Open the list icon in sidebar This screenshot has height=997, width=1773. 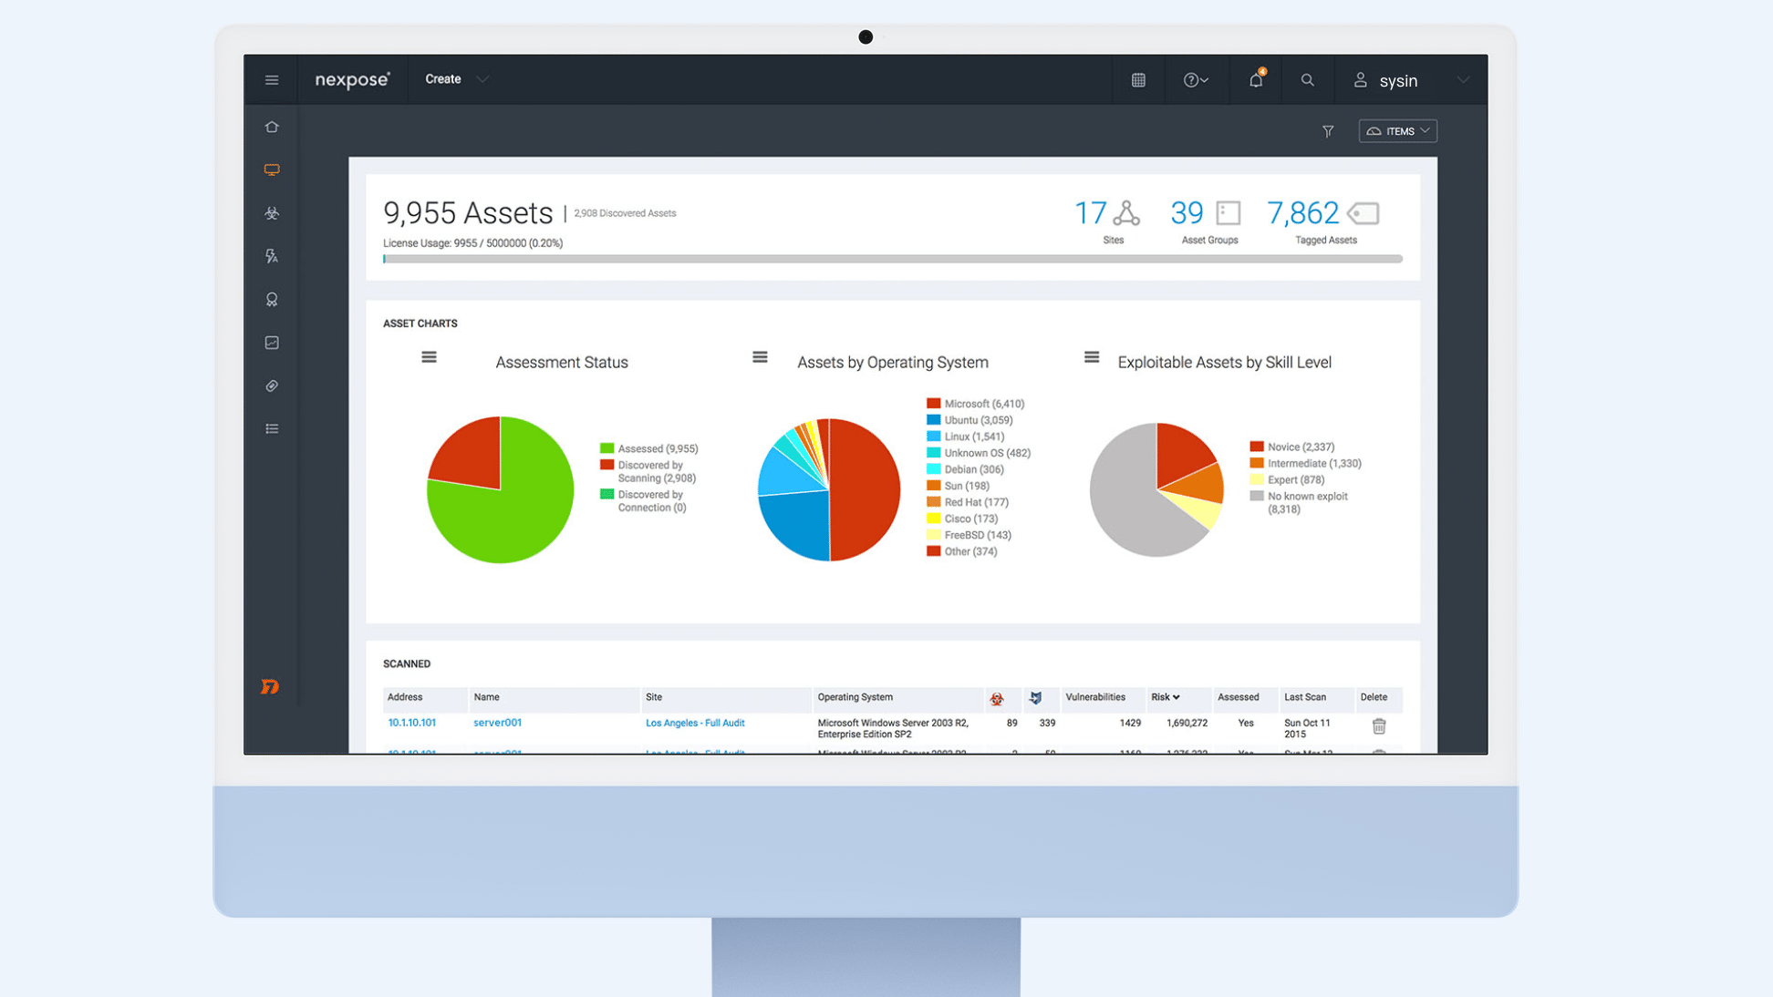272,429
